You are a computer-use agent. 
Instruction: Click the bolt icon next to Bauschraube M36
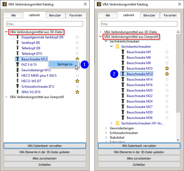123,118
